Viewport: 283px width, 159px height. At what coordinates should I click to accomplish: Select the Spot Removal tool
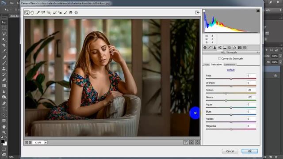pyautogui.click(x=54, y=13)
